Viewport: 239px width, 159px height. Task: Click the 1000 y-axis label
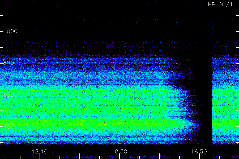pos(10,31)
